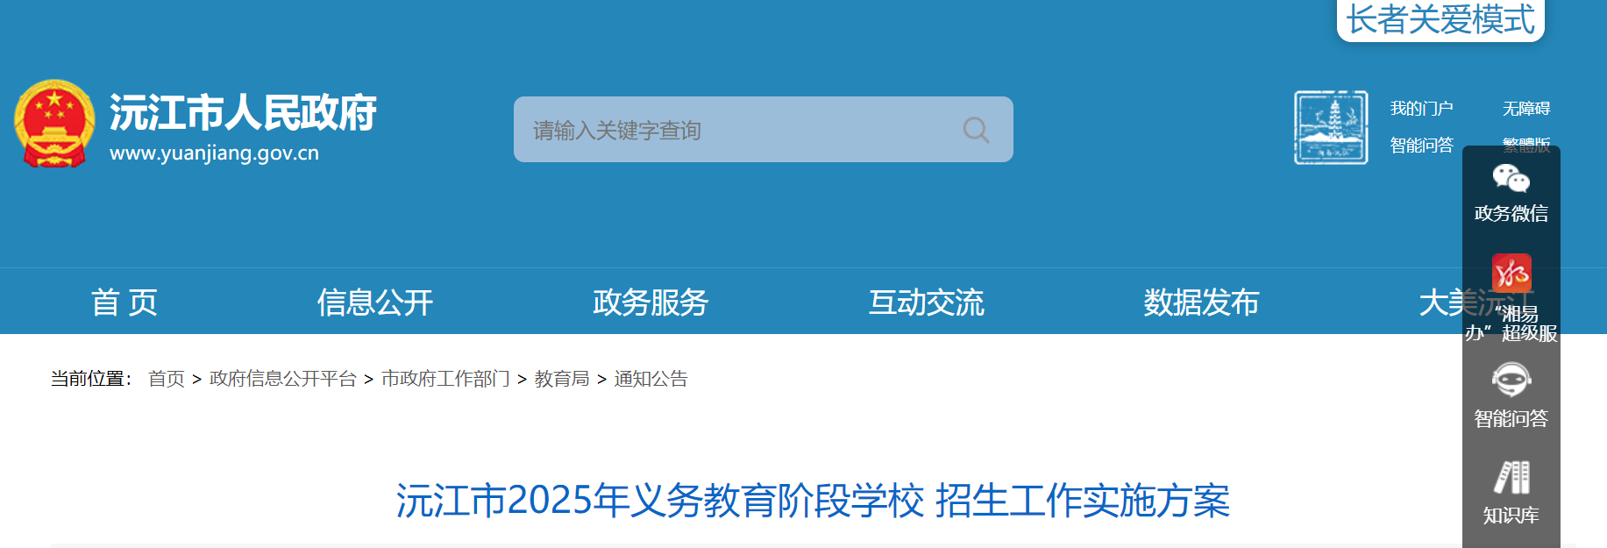Screen dimensions: 1607x548
Task: Open the 数据发布 navigation menu
Action: click(x=1201, y=302)
